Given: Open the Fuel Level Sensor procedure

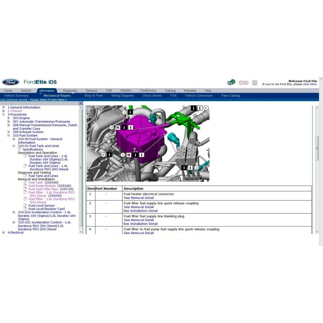Looking at the screenshot, I should coord(42,206).
